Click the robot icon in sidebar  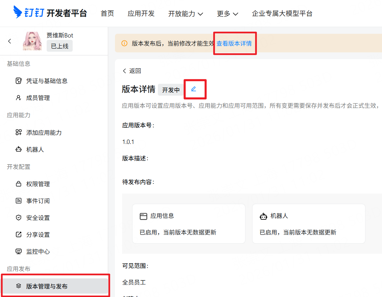[x=19, y=149]
